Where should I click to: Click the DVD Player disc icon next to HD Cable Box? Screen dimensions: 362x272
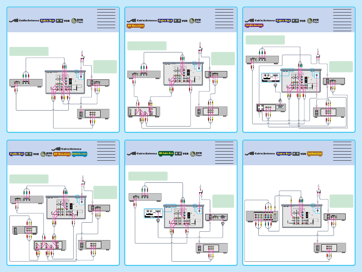coord(193,154)
